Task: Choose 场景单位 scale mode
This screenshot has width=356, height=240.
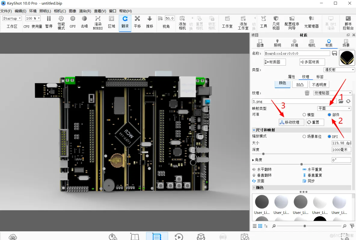Action: point(304,137)
